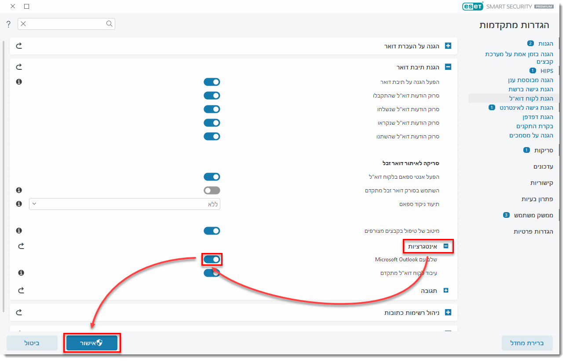Image resolution: width=566 pixels, height=361 pixels.
Task: Click the help question mark icon
Action: tap(8, 24)
